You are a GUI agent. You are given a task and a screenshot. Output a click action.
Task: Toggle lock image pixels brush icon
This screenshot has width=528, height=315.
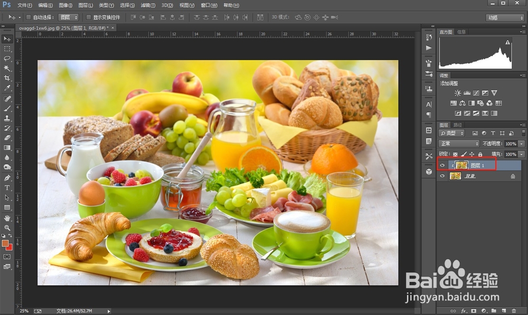coord(464,154)
